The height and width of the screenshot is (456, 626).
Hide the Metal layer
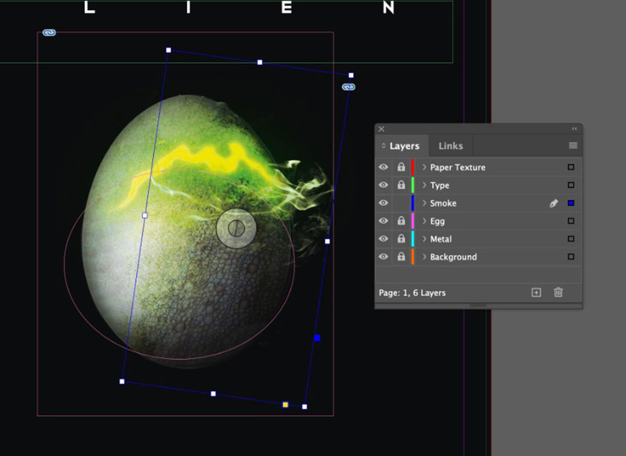[383, 239]
